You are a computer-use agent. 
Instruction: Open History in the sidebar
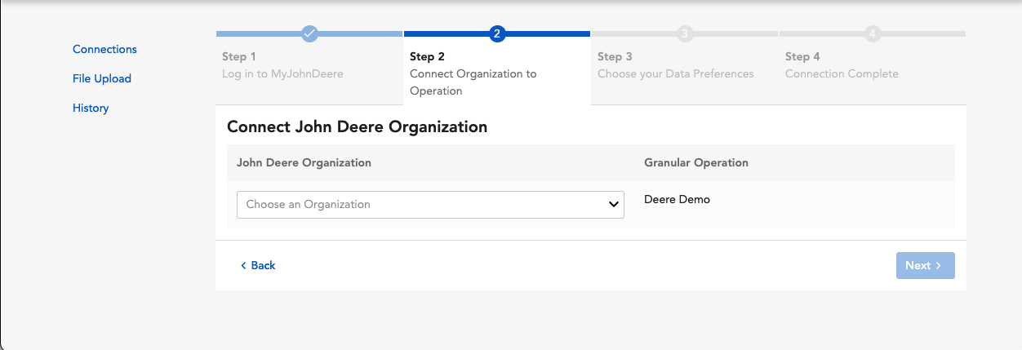[91, 109]
